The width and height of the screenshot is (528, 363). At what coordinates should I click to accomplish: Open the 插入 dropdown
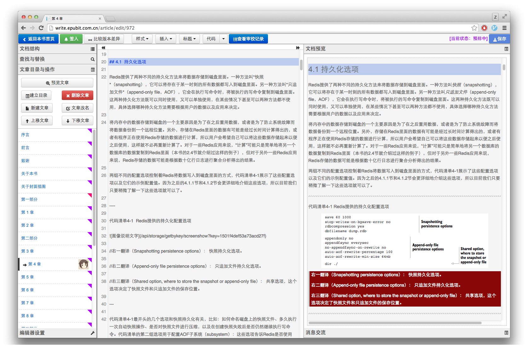[165, 38]
